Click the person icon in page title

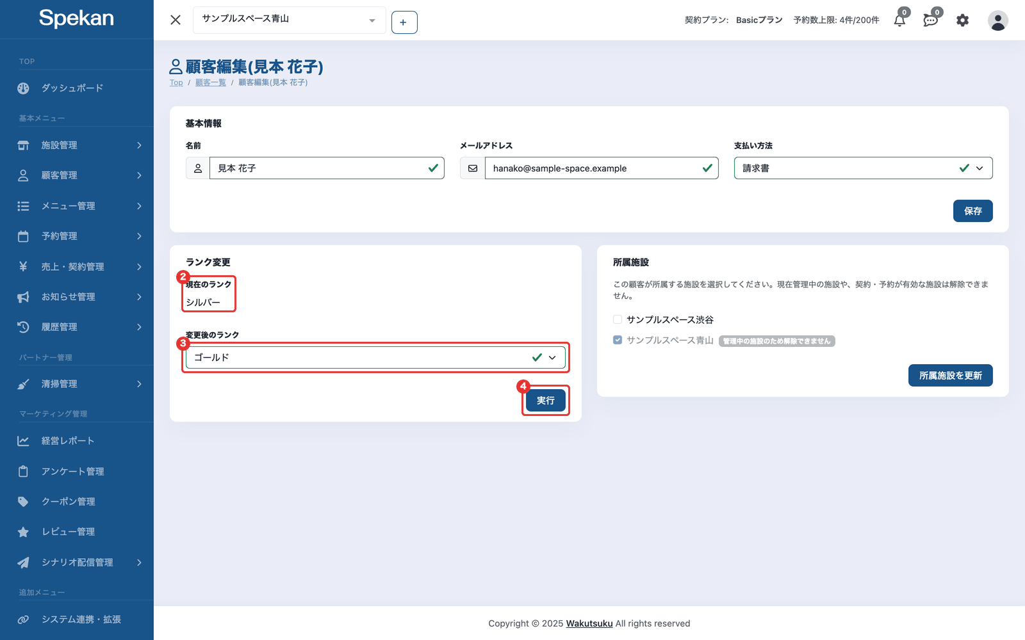(176, 67)
